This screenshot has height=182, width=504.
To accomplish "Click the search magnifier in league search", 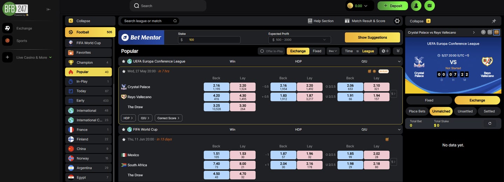I will click(175, 21).
